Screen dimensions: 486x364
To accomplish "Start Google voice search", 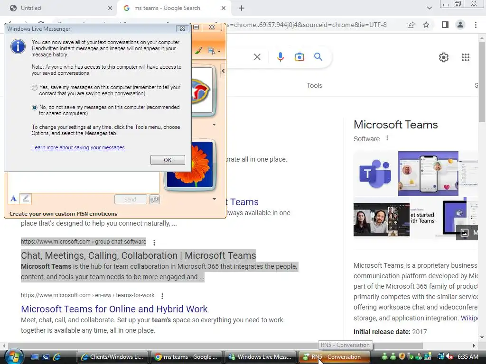I will pyautogui.click(x=280, y=57).
